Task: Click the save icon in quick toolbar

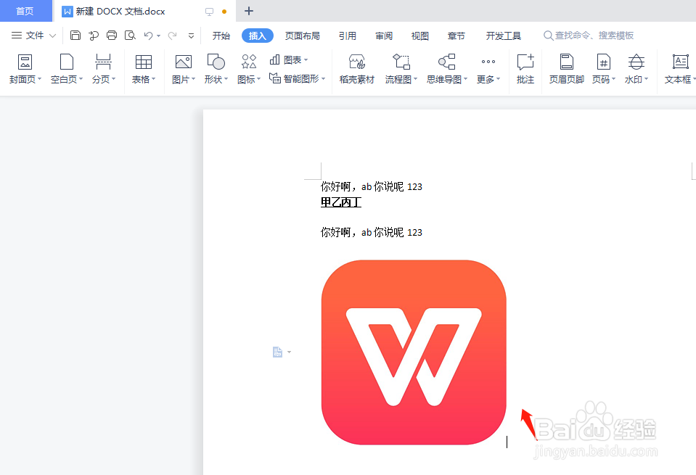Action: pyautogui.click(x=75, y=36)
